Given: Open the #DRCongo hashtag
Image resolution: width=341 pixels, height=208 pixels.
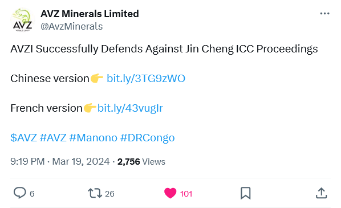Looking at the screenshot, I should [148, 138].
